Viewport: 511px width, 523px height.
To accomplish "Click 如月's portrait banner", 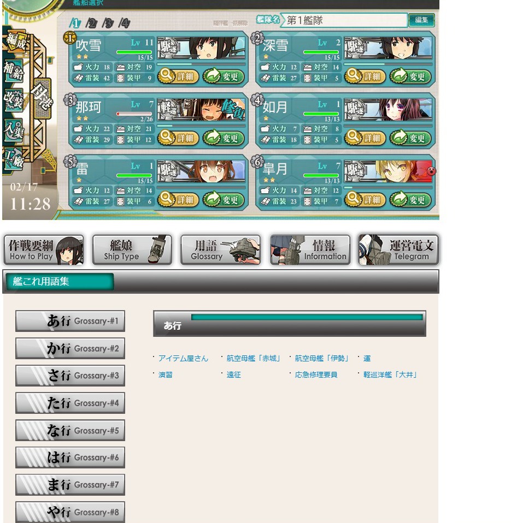I will point(388,109).
